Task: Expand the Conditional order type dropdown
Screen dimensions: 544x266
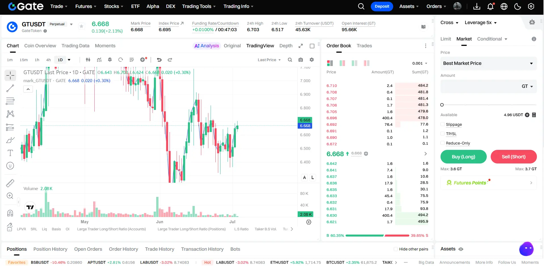Action: coord(492,39)
